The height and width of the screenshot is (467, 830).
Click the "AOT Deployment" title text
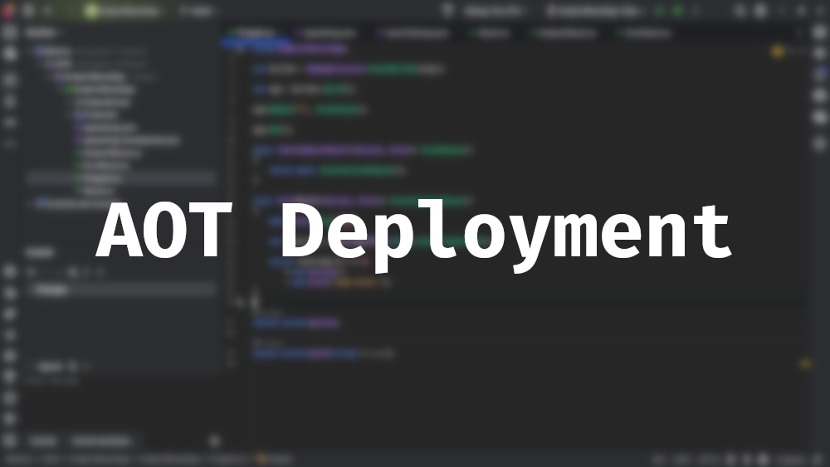(x=414, y=236)
